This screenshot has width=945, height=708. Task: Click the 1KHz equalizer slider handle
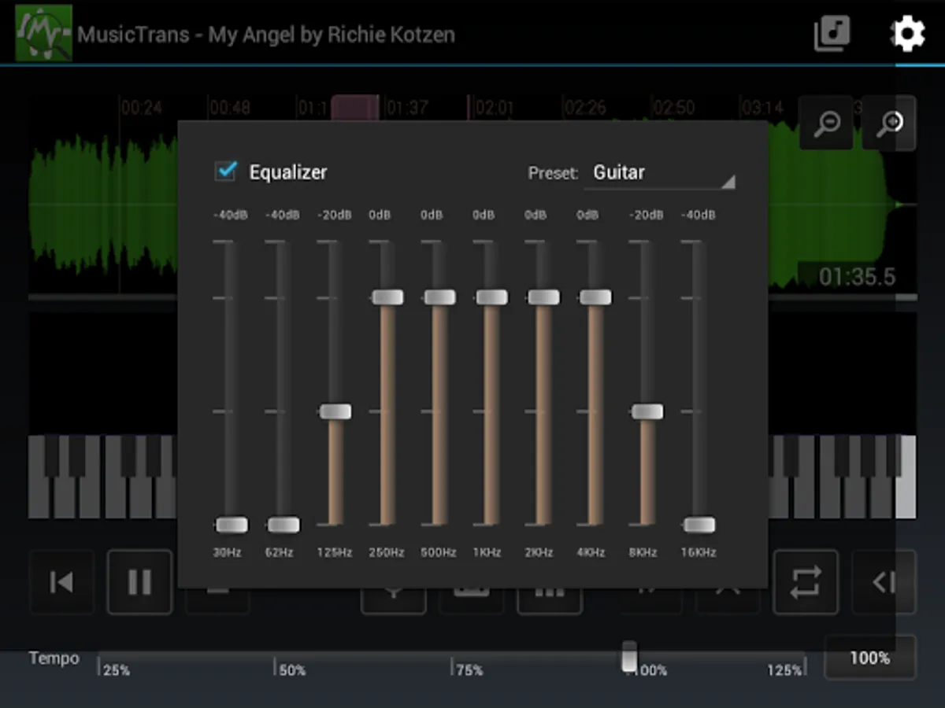coord(491,297)
